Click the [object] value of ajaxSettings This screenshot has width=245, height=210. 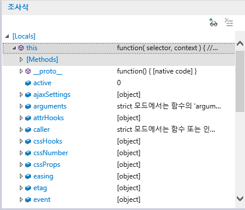[x=129, y=94]
